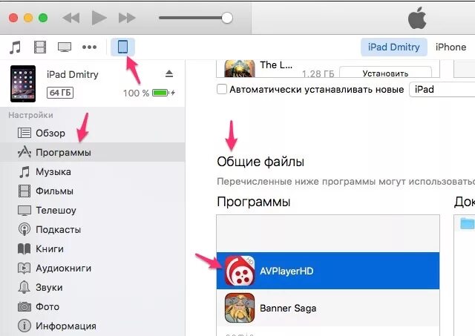The width and height of the screenshot is (475, 336).
Task: Eject iPad Dmitry
Action: [169, 74]
